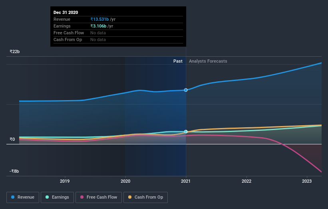Click the Revenue row label in tooltip
Screen dimensions: 328x209
[x=62, y=19]
